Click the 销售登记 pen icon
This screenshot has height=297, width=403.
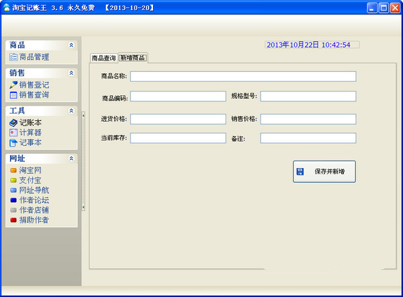[x=13, y=85]
